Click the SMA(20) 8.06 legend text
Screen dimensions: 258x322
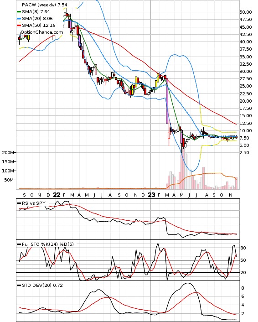[x=37, y=19]
